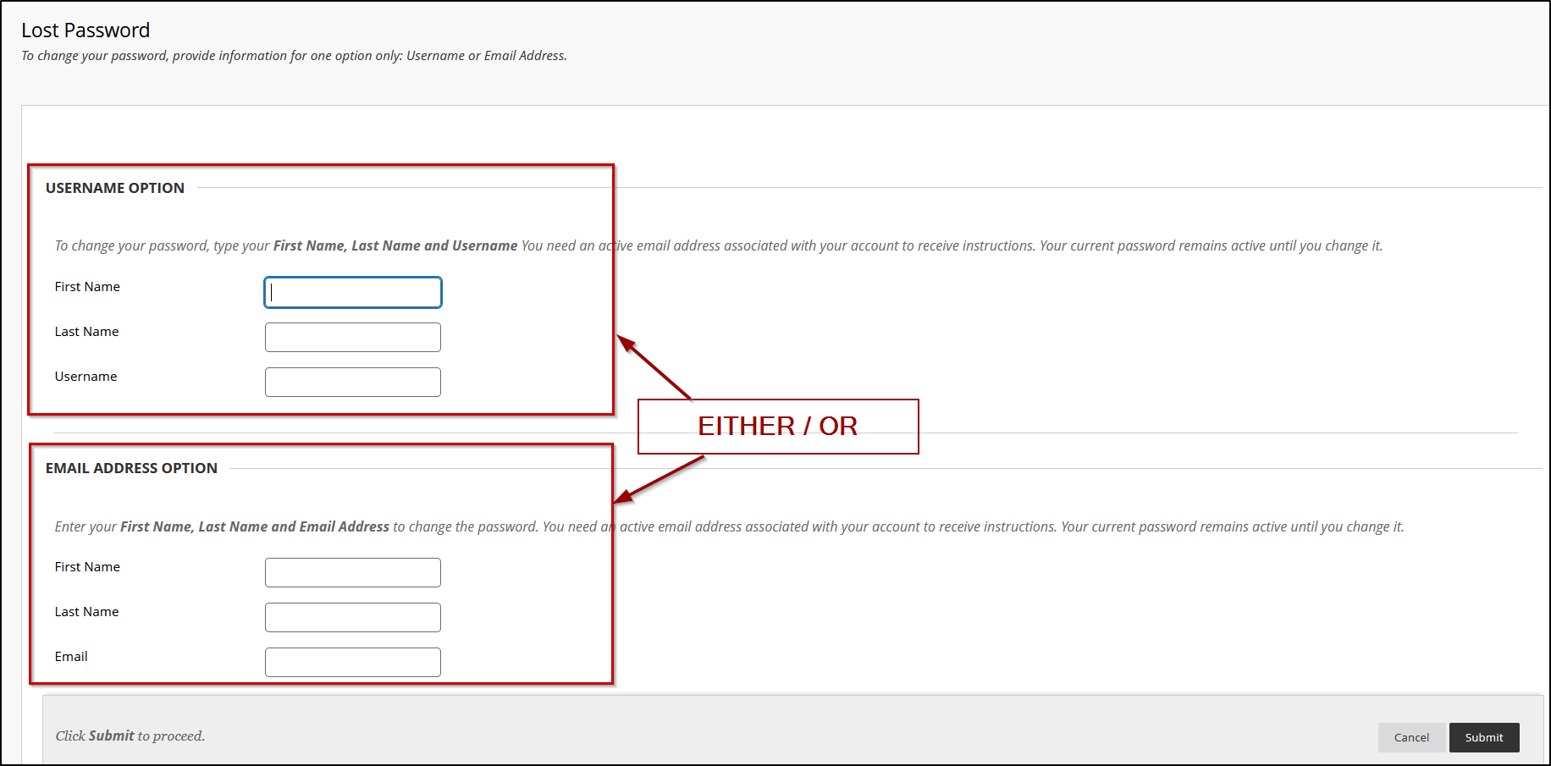Image resolution: width=1551 pixels, height=766 pixels.
Task: Focus the Email text input box
Action: pos(352,663)
